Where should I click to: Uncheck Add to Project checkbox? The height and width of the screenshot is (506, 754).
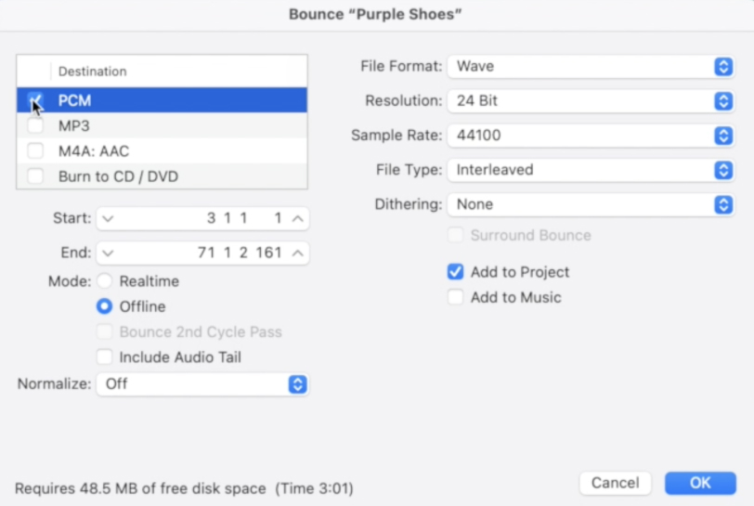point(455,272)
